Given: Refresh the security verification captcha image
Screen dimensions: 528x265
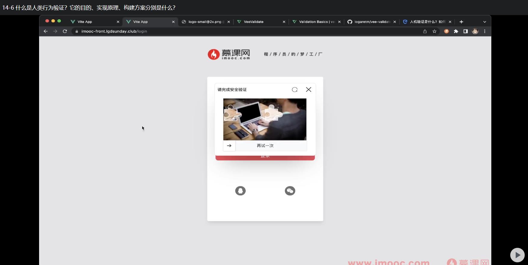Looking at the screenshot, I should pos(295,90).
